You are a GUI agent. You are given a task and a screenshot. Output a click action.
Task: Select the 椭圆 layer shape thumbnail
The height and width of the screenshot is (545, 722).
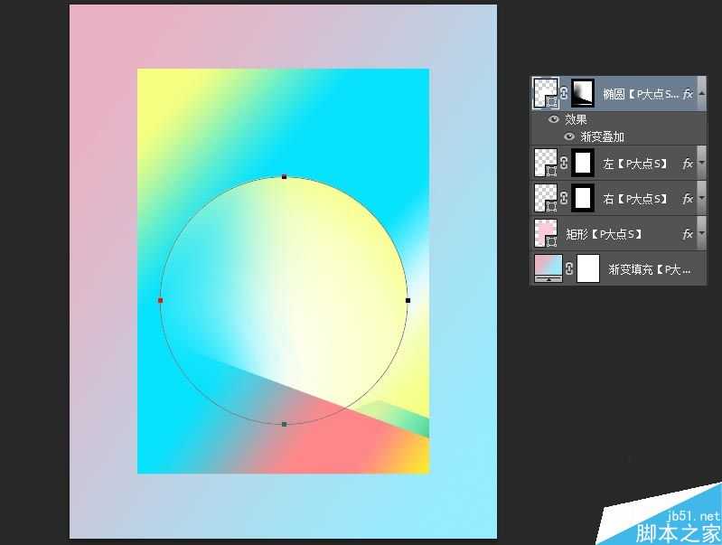tap(546, 93)
